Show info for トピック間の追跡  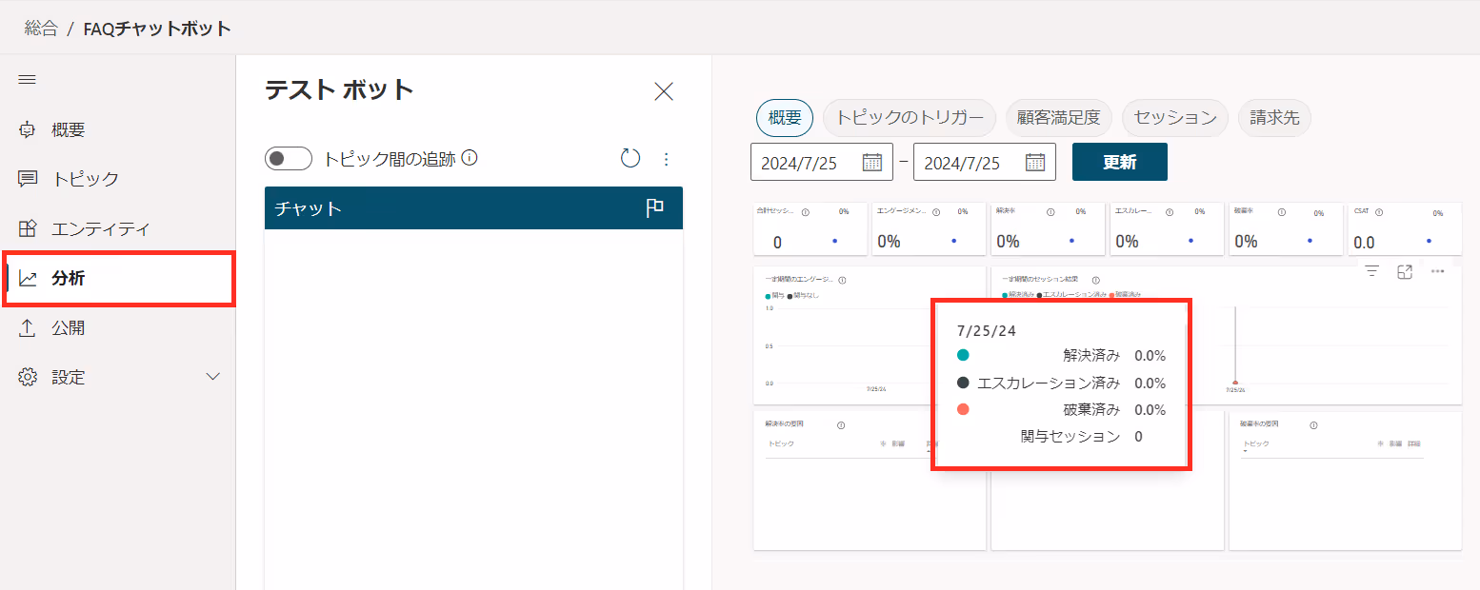coord(469,158)
